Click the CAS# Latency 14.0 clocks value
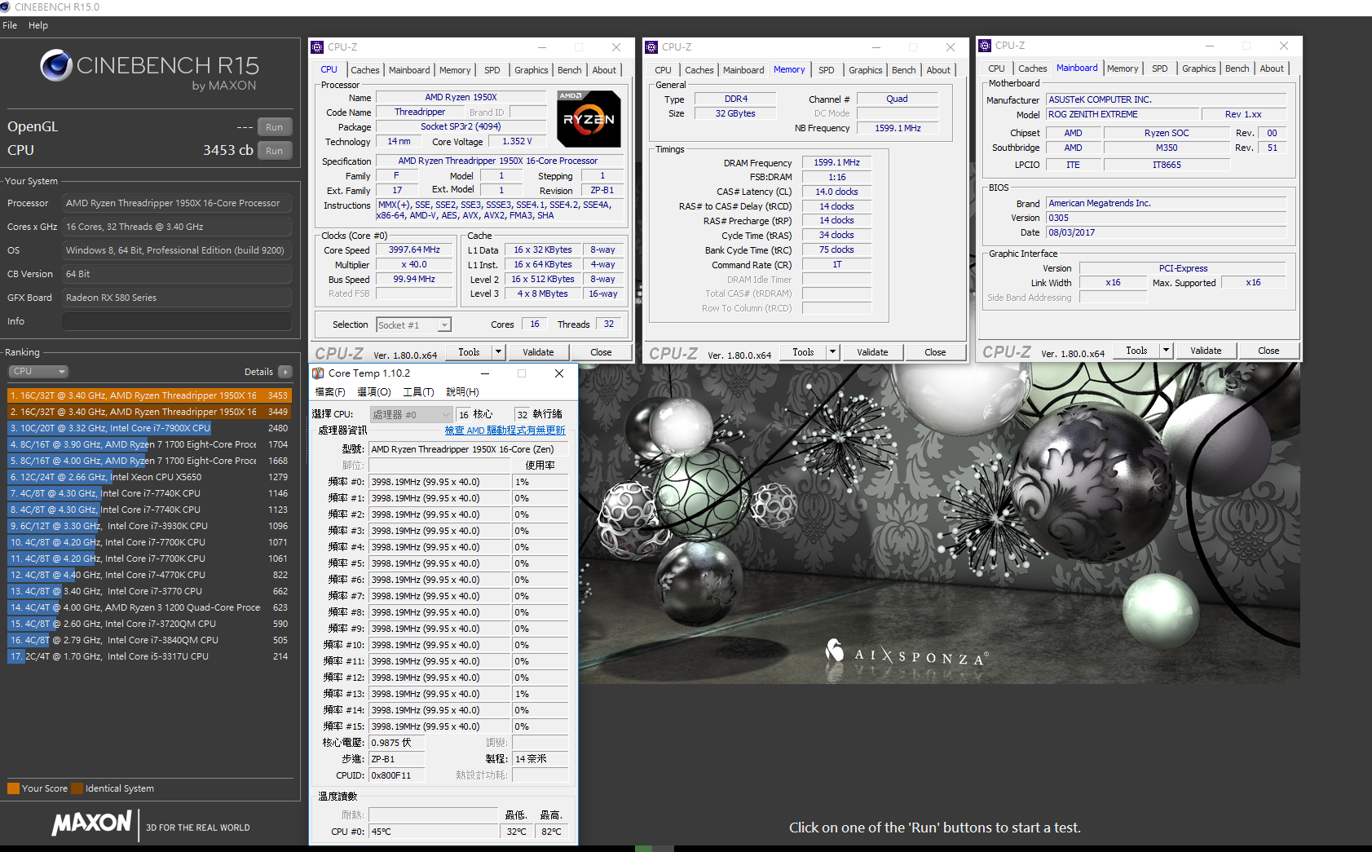1372x852 pixels. pos(836,192)
